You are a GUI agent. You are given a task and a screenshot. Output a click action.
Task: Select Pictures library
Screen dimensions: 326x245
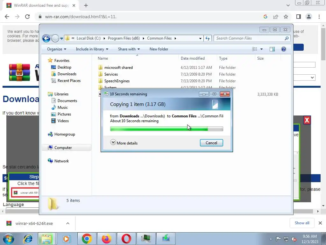pyautogui.click(x=64, y=114)
